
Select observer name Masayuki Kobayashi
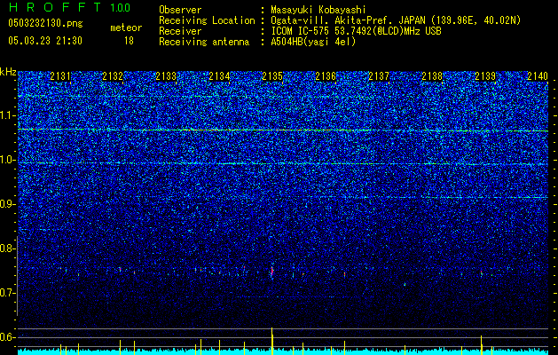tap(318, 10)
